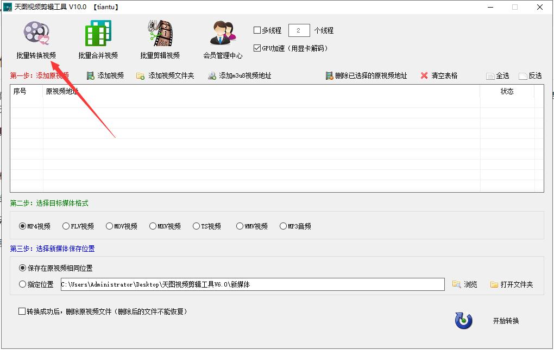The width and height of the screenshot is (554, 350).
Task: Click the save path text field
Action: coord(253,284)
